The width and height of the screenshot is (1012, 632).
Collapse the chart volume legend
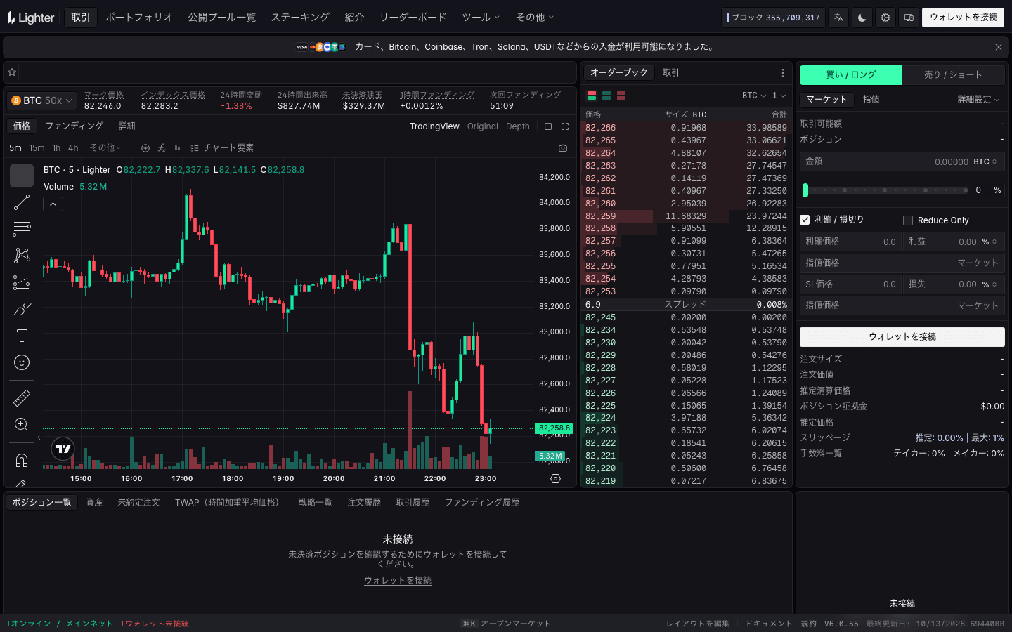click(53, 204)
